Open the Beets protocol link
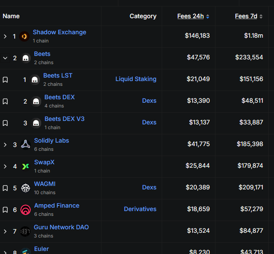Image resolution: width=274 pixels, height=254 pixels. click(x=42, y=54)
